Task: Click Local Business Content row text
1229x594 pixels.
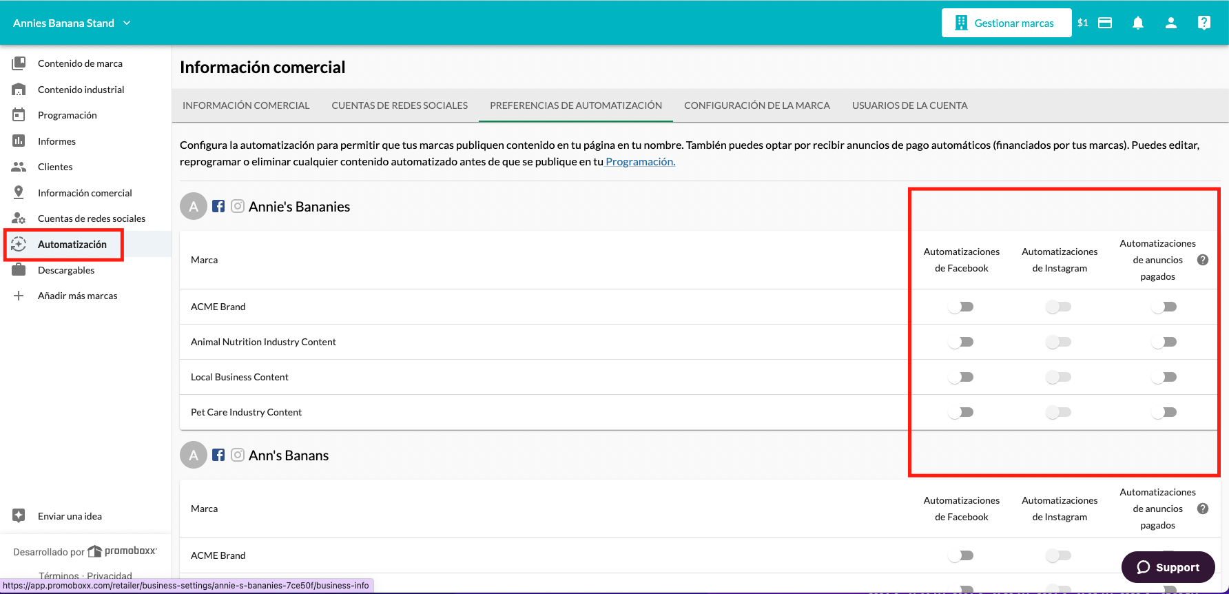Action: (x=239, y=377)
